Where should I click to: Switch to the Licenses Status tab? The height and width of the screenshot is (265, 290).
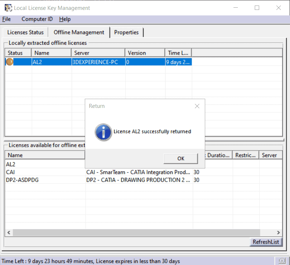coord(26,32)
